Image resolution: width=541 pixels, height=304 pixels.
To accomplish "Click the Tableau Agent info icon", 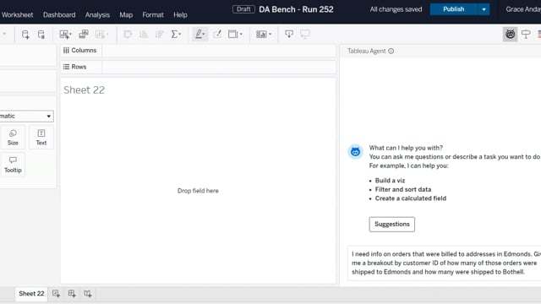I will [391, 51].
